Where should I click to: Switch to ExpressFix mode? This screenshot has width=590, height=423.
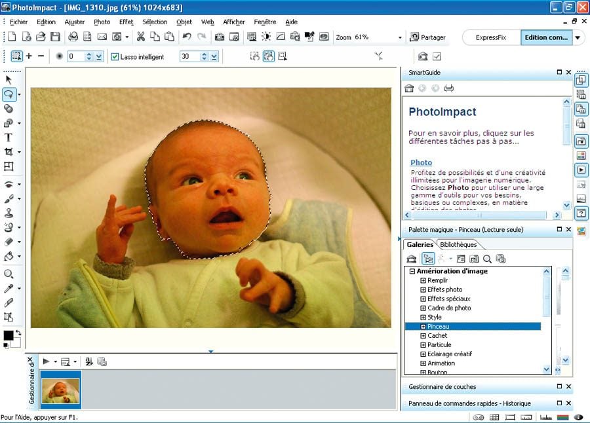click(x=490, y=37)
